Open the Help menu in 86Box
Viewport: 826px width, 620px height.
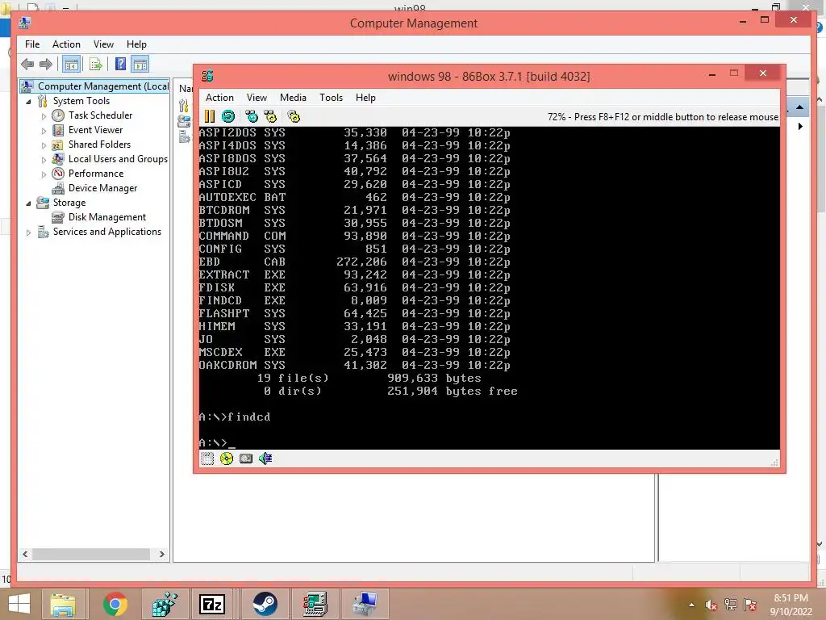click(x=365, y=98)
